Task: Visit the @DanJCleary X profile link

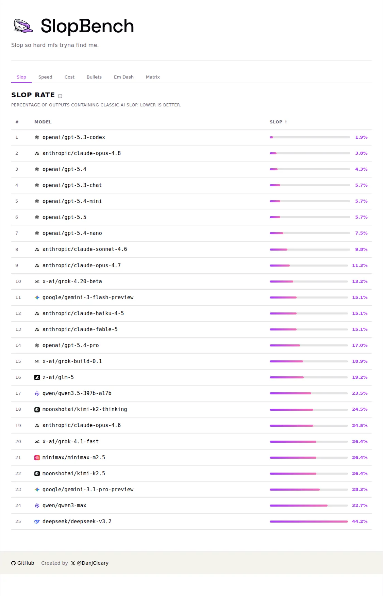Action: tap(90, 563)
